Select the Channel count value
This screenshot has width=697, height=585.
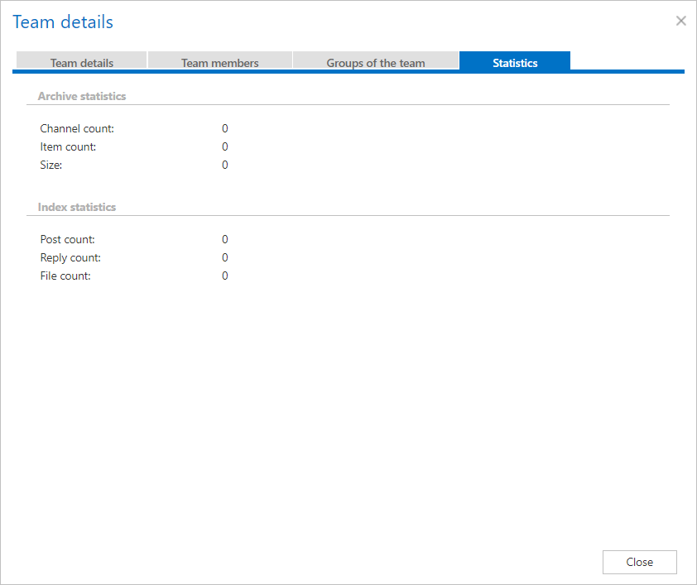coord(224,129)
